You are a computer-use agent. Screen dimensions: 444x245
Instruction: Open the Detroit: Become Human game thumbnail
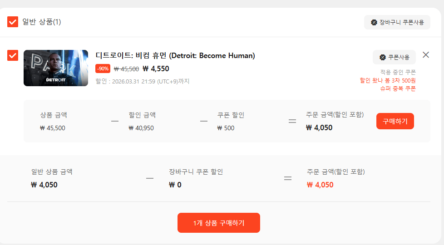click(x=56, y=68)
